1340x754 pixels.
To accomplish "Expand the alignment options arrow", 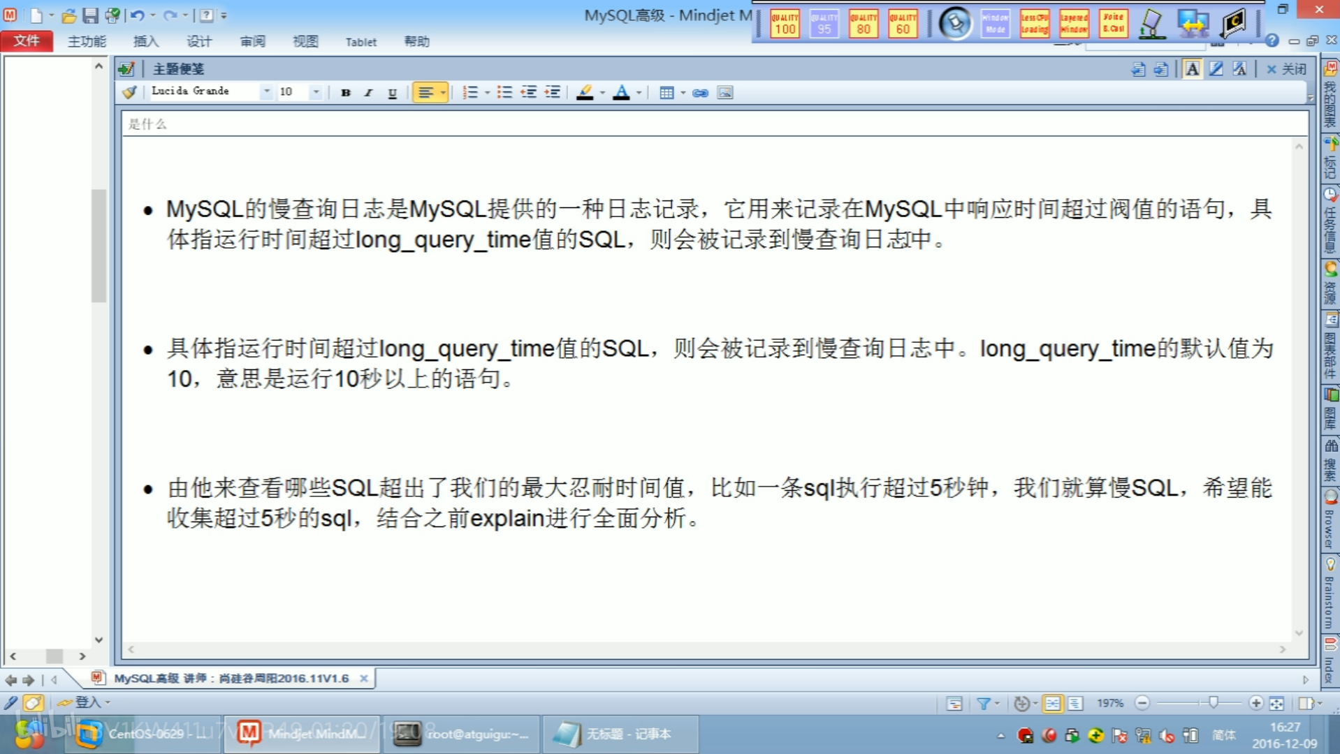I will [443, 92].
